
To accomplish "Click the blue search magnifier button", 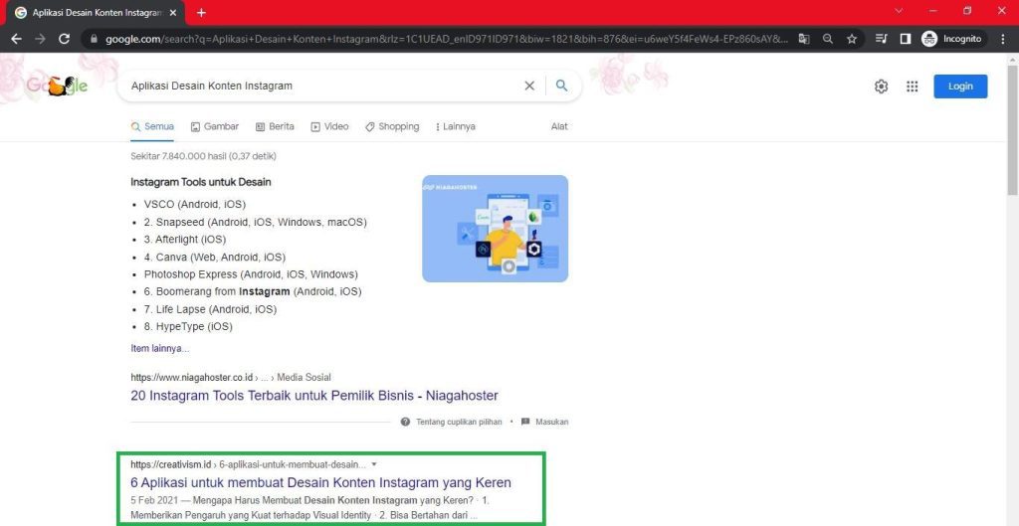I will [561, 86].
